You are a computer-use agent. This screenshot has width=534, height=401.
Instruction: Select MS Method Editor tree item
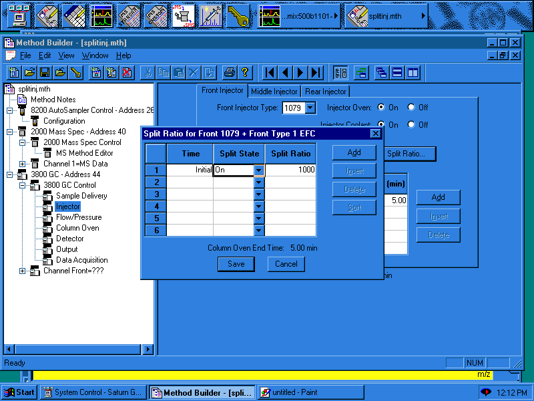(x=85, y=153)
